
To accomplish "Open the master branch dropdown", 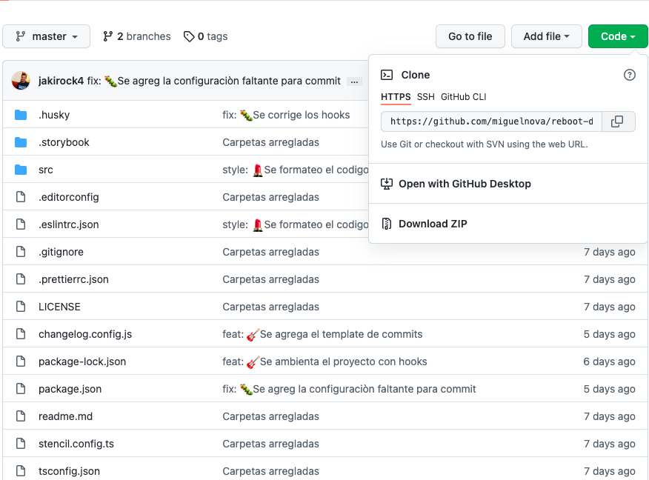I will point(47,36).
